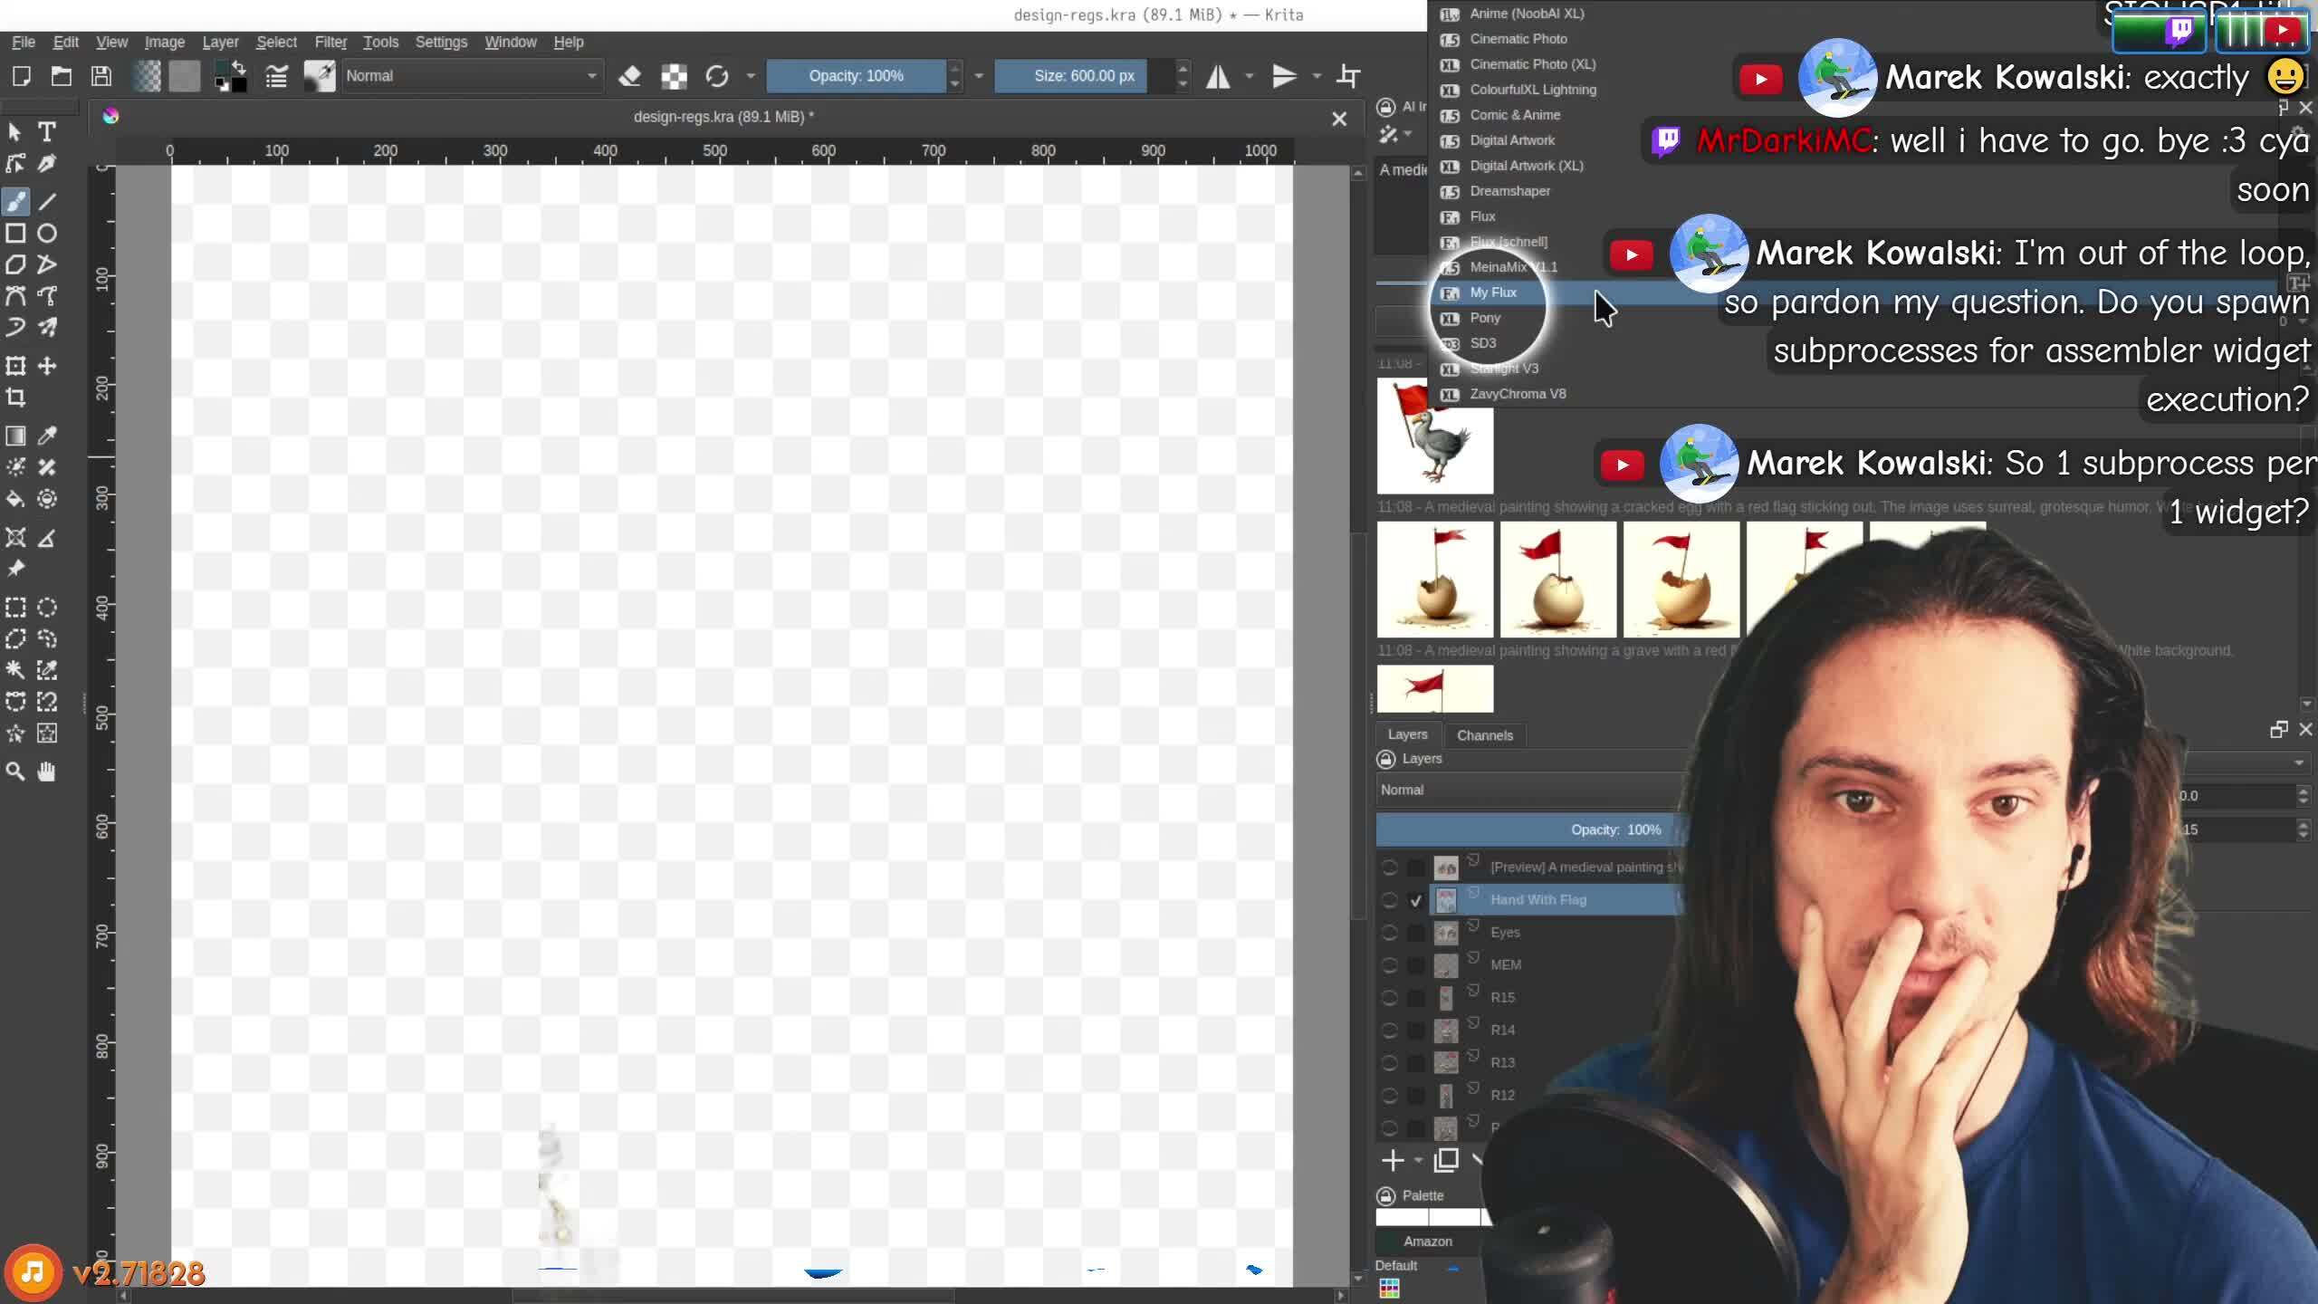
Task: Click the Save document icon
Action: (x=101, y=76)
